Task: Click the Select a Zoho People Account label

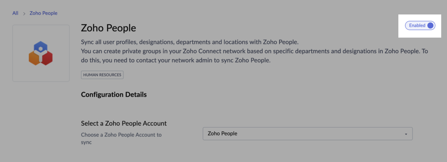Action: [124, 124]
